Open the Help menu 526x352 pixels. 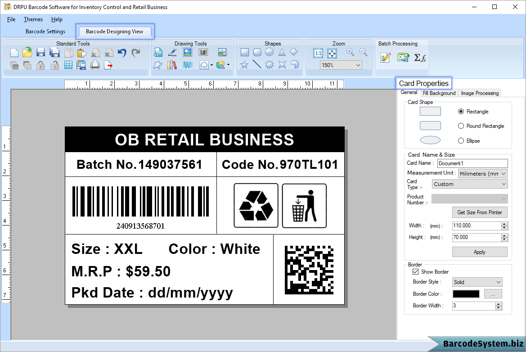click(x=57, y=19)
